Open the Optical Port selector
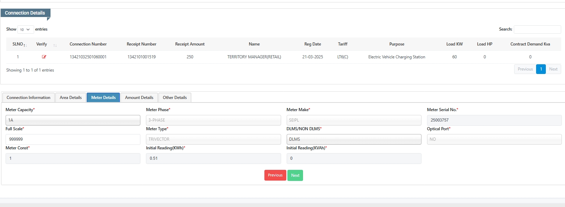The image size is (565, 207). click(494, 139)
